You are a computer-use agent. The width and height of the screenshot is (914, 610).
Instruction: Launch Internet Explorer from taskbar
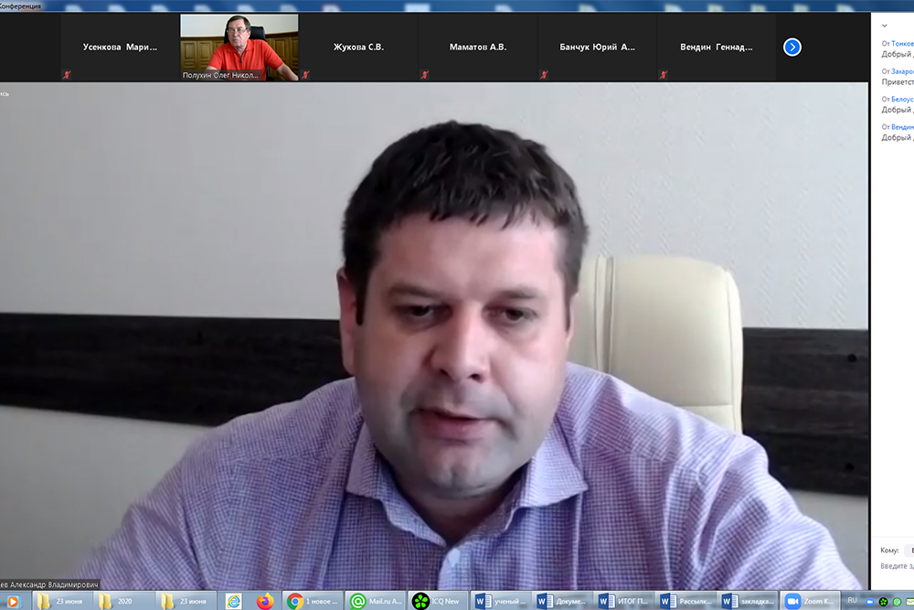234,601
